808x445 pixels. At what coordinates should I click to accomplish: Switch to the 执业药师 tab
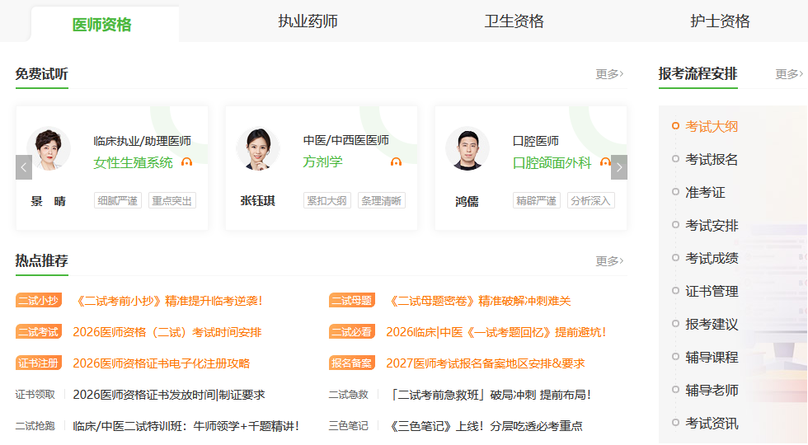pos(308,21)
